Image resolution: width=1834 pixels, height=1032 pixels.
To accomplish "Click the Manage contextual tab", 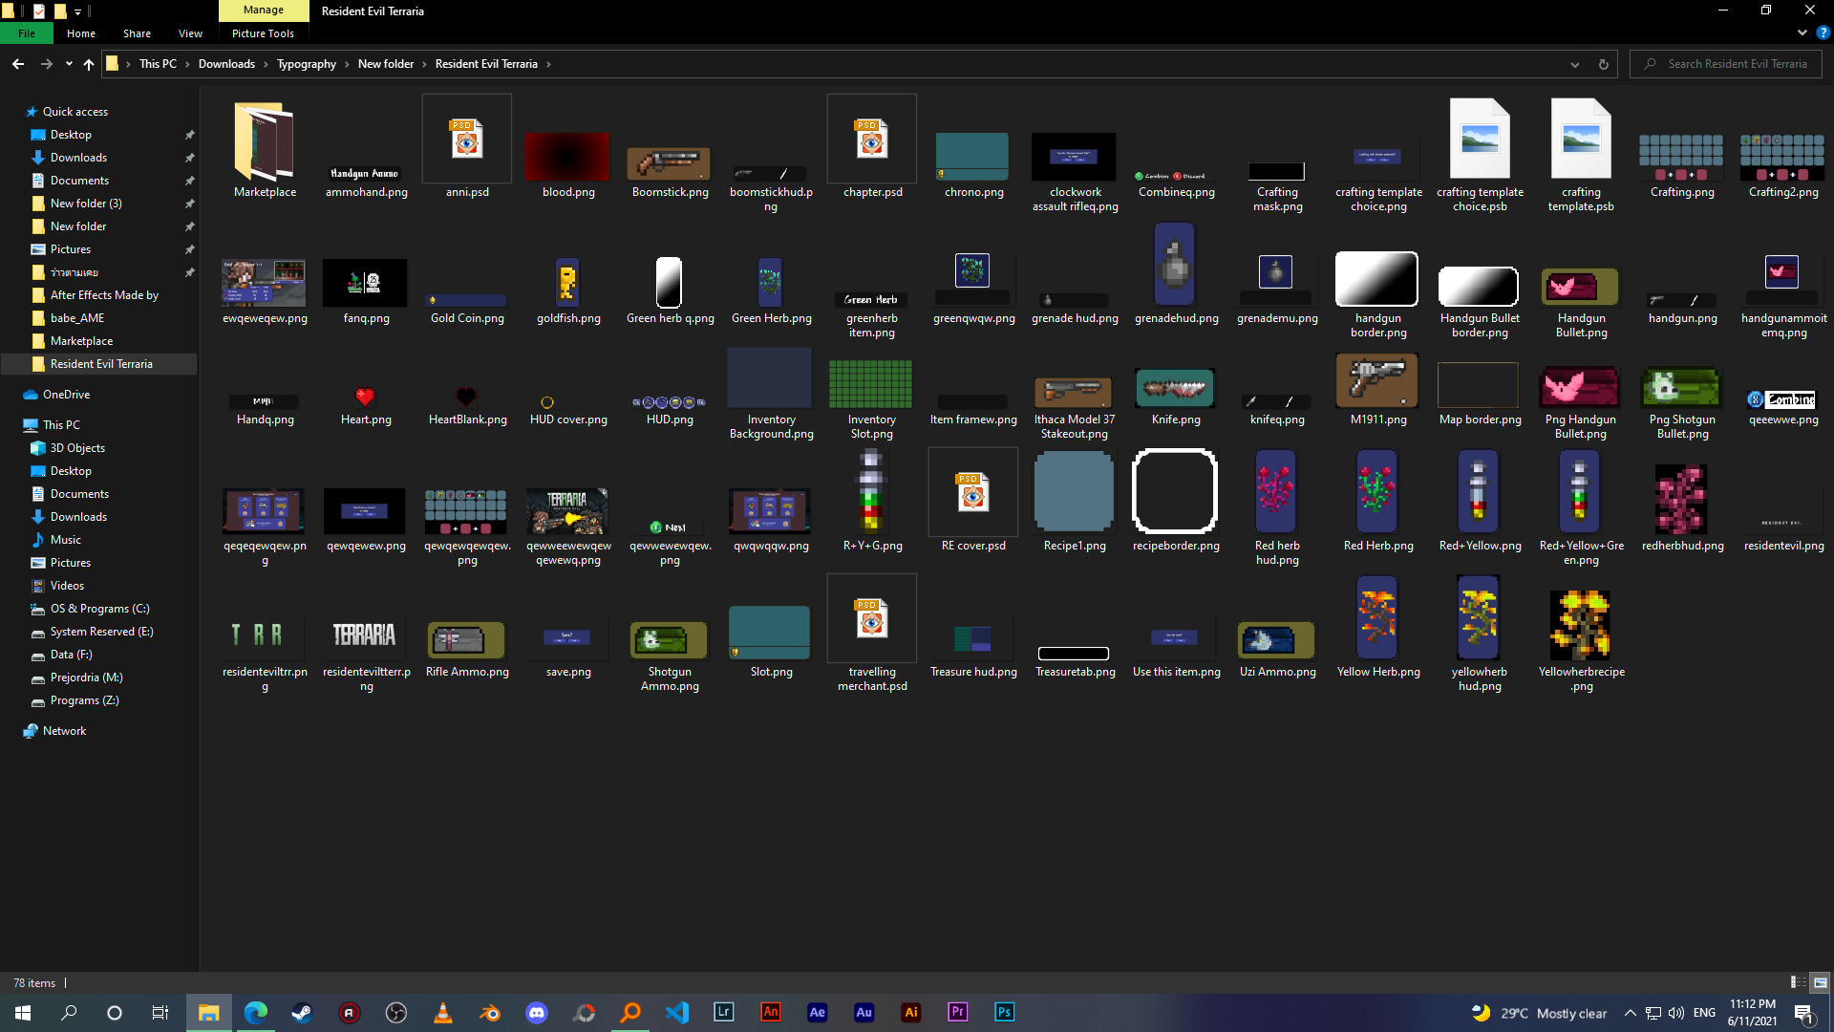I will 264,11.
